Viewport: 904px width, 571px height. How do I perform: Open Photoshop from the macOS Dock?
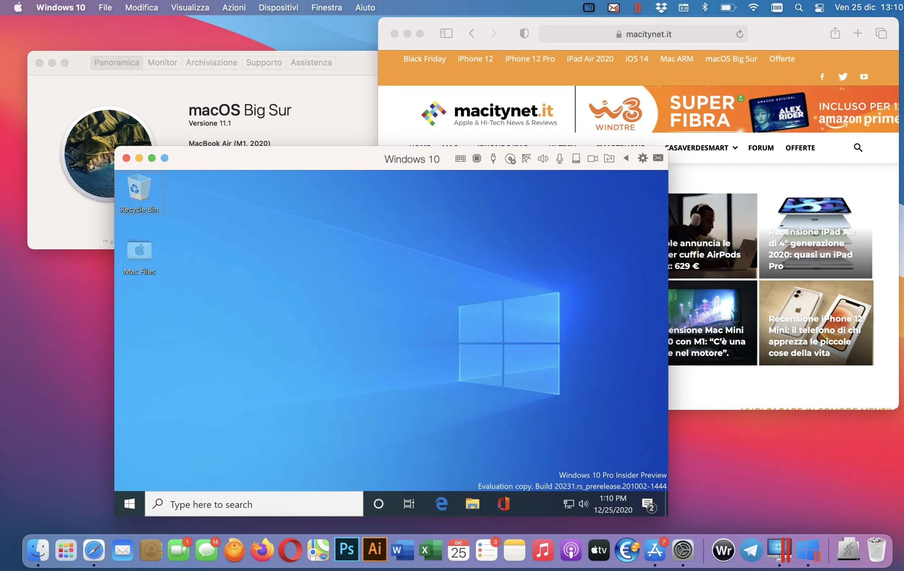[346, 550]
